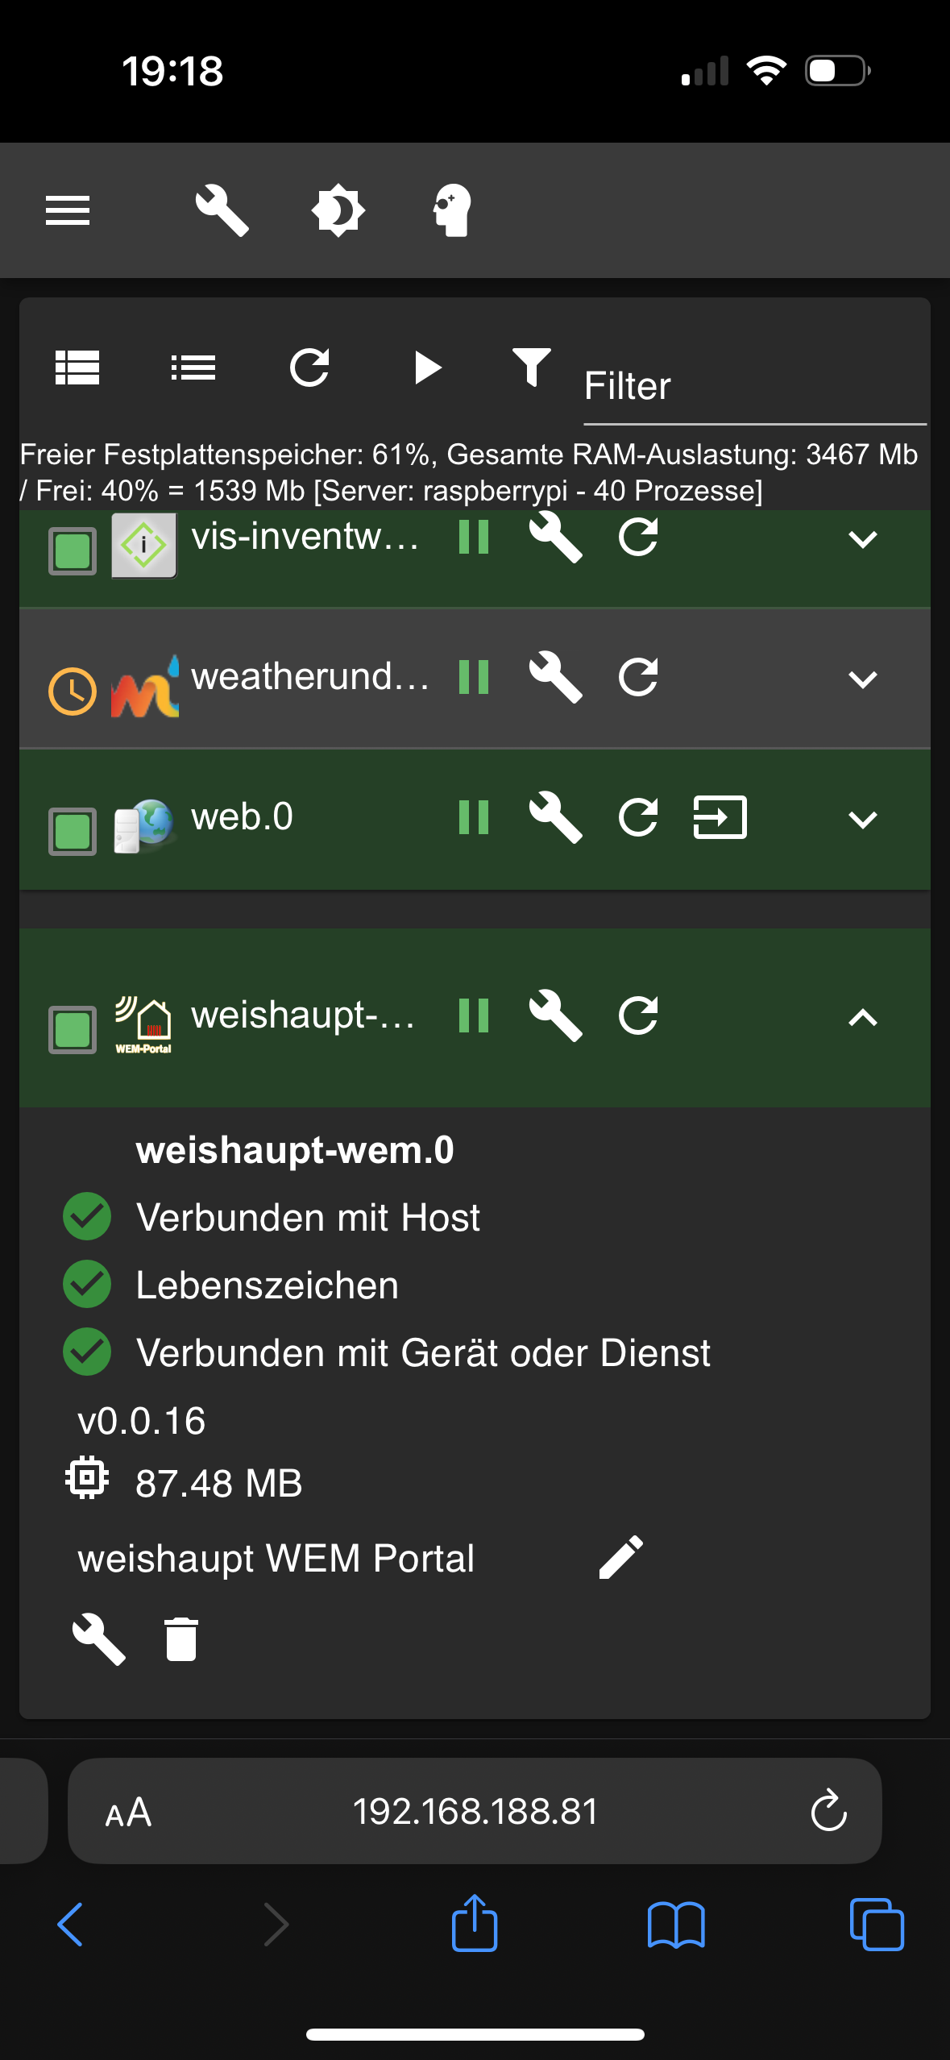
Task: Open system settings wrench in top bar
Action: tap(222, 210)
